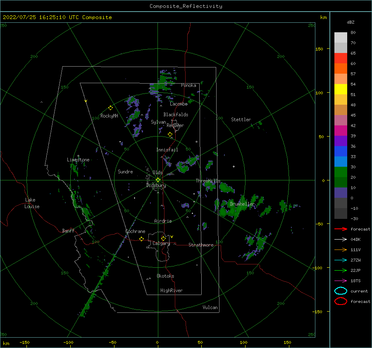This screenshot has height=348, width=372.
Task: Click the yellow diamond marker below RedDeer
Action: (x=170, y=134)
